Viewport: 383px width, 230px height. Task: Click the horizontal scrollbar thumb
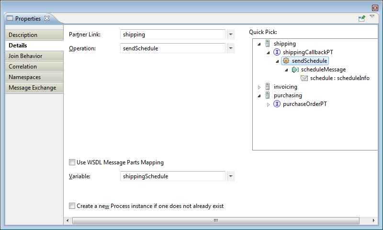pos(215,220)
